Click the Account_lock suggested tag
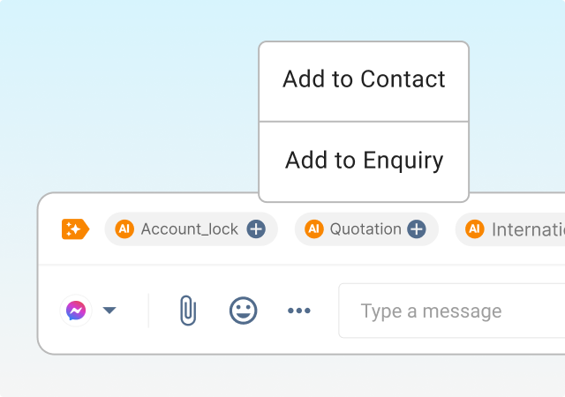This screenshot has height=397, width=565. (191, 229)
